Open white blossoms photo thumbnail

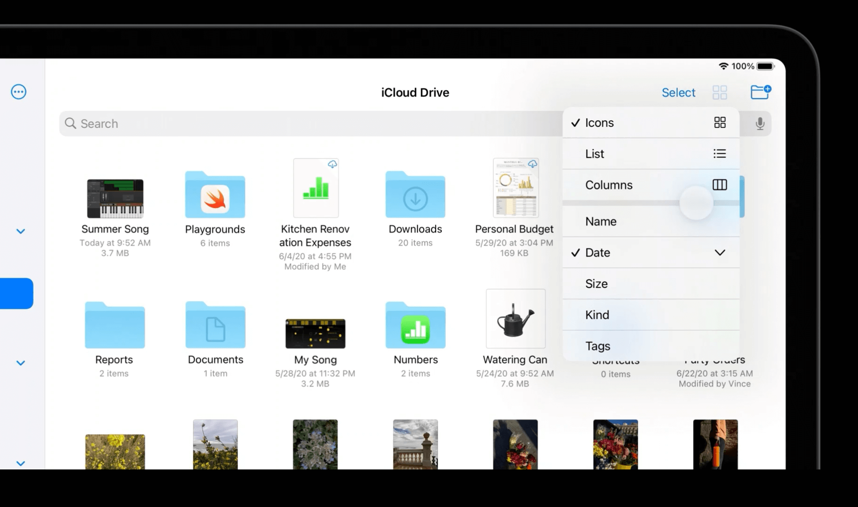point(315,445)
